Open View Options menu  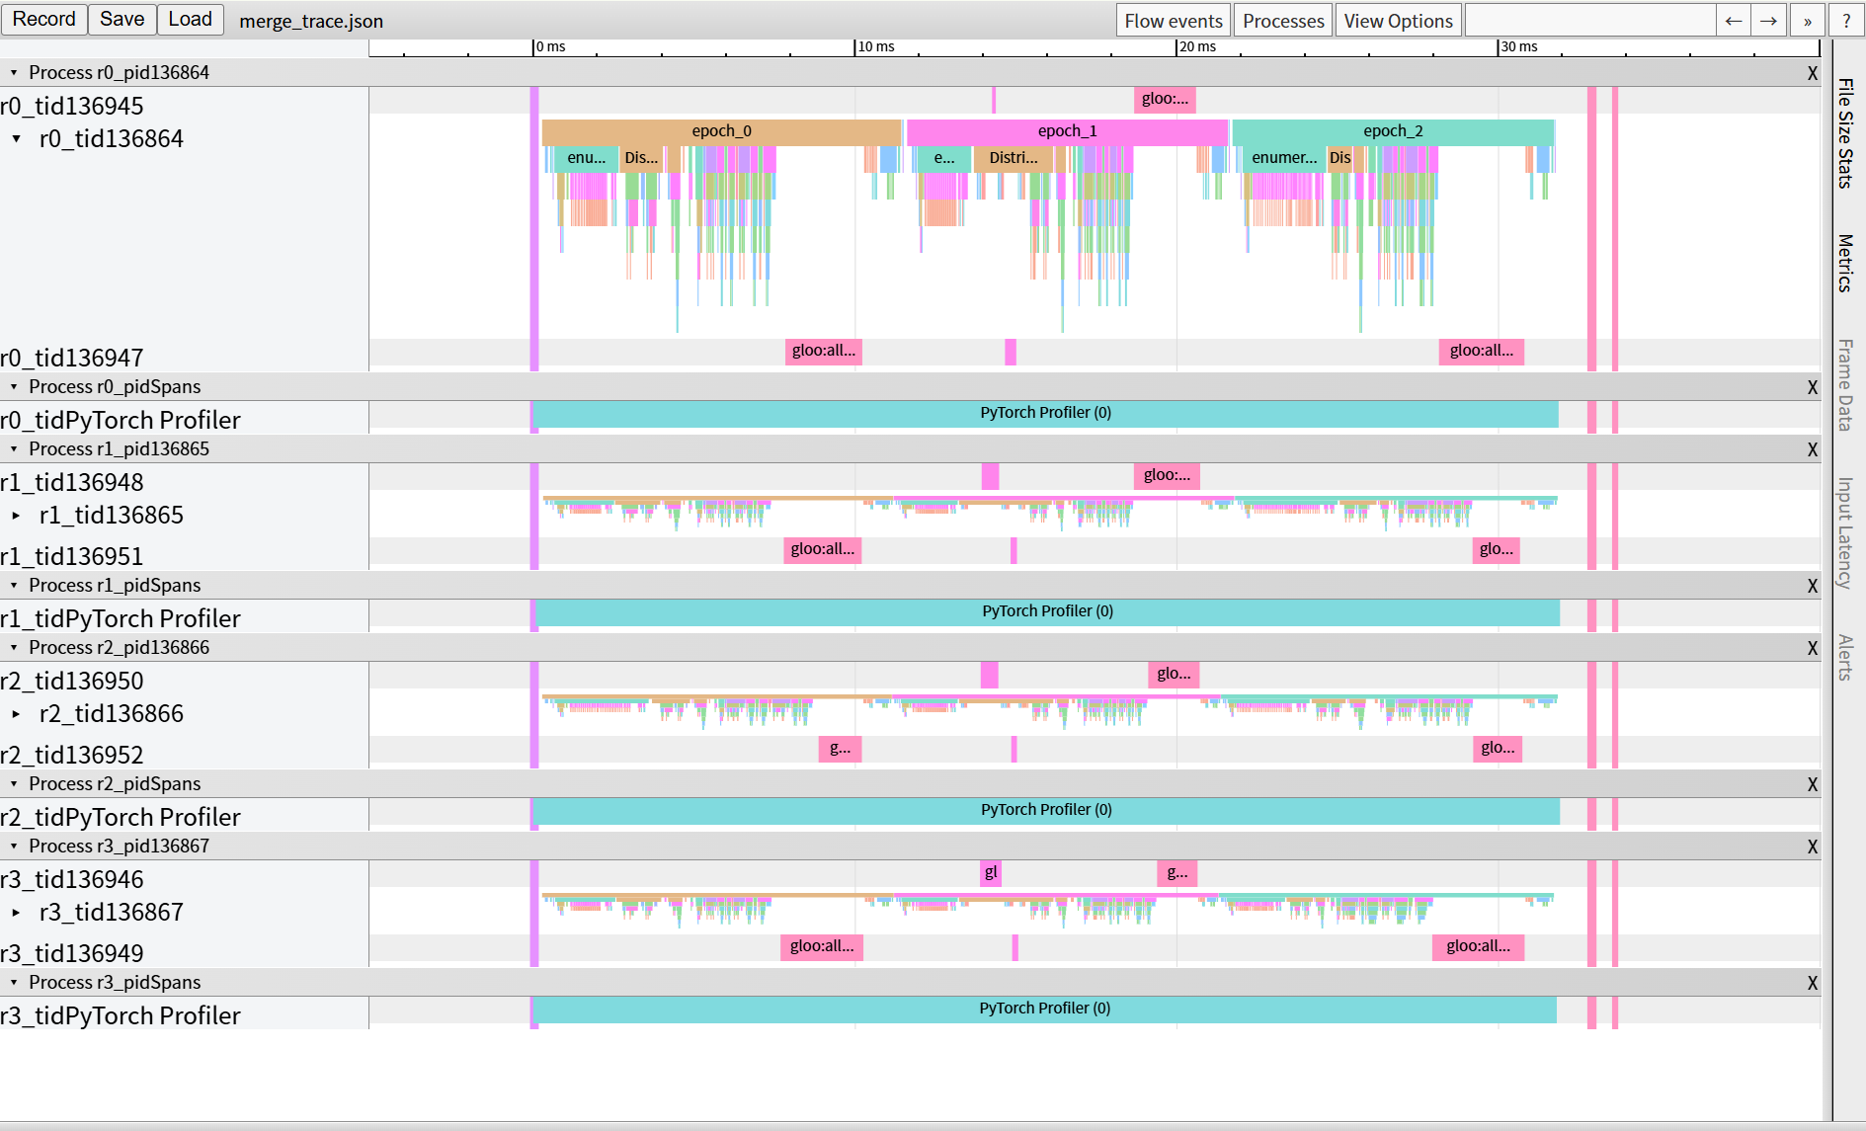pos(1398,21)
